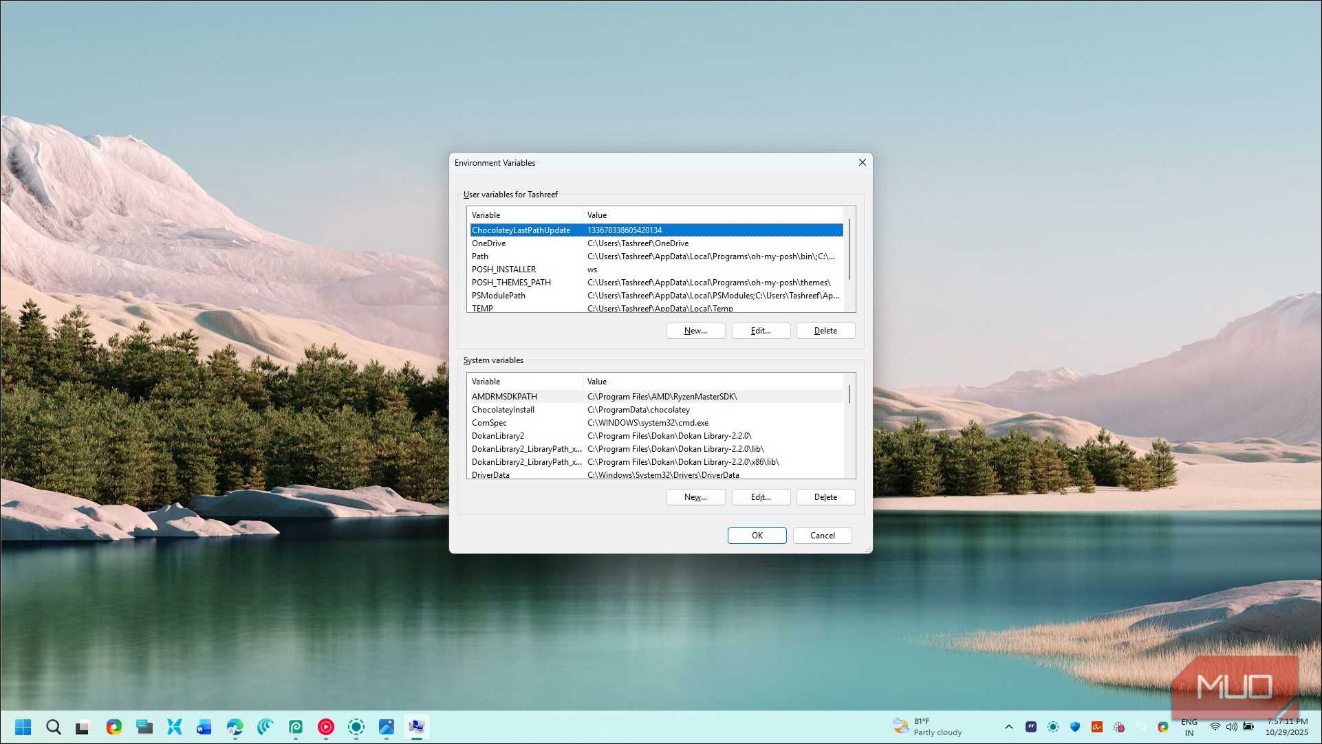Select the PSModulePath variable row
This screenshot has width=1322, height=744.
[x=656, y=296]
